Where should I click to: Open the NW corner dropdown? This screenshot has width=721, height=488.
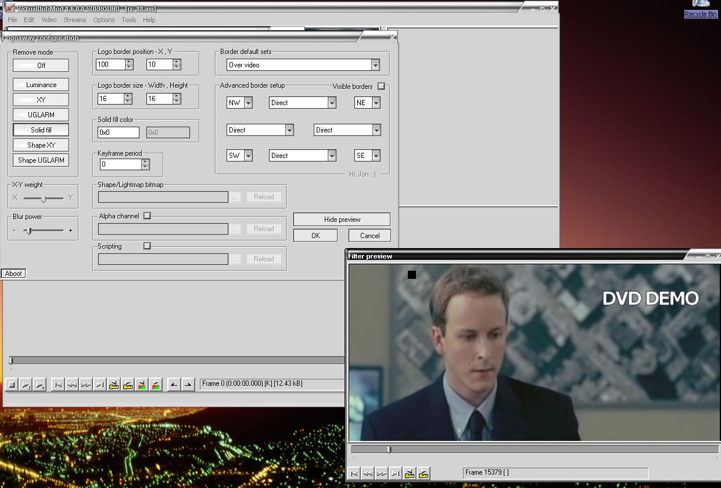click(248, 103)
